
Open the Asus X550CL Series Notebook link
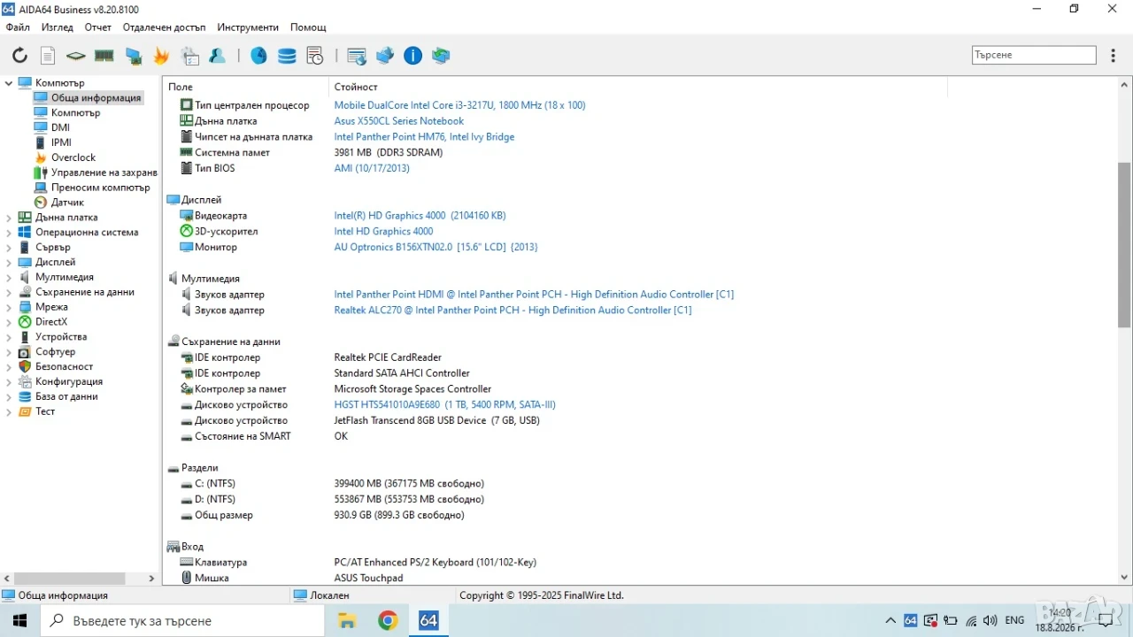coord(398,121)
